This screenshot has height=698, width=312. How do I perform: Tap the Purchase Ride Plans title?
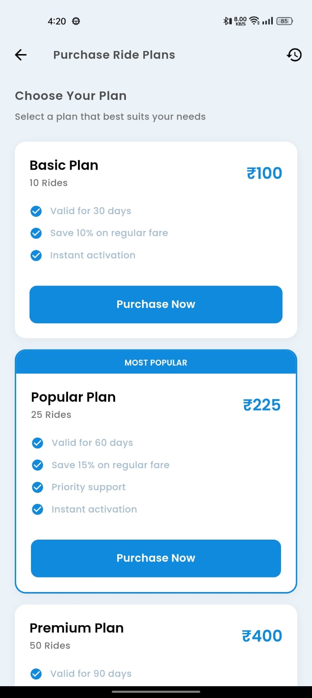[114, 55]
